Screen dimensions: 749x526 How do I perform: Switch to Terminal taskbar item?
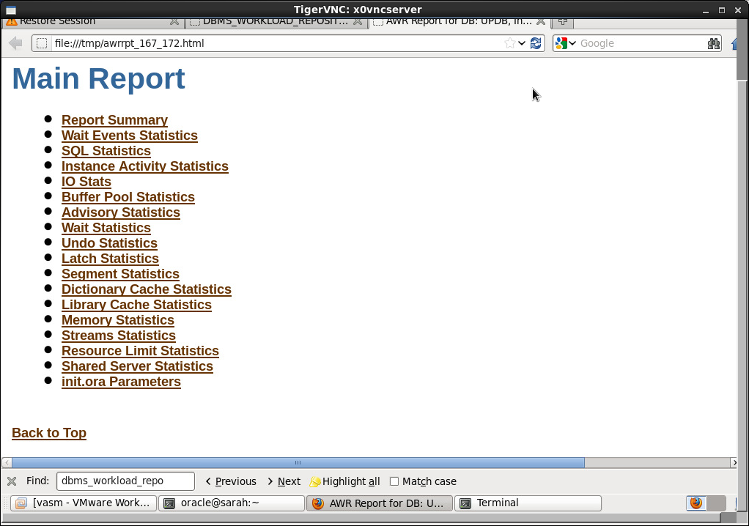(x=528, y=503)
